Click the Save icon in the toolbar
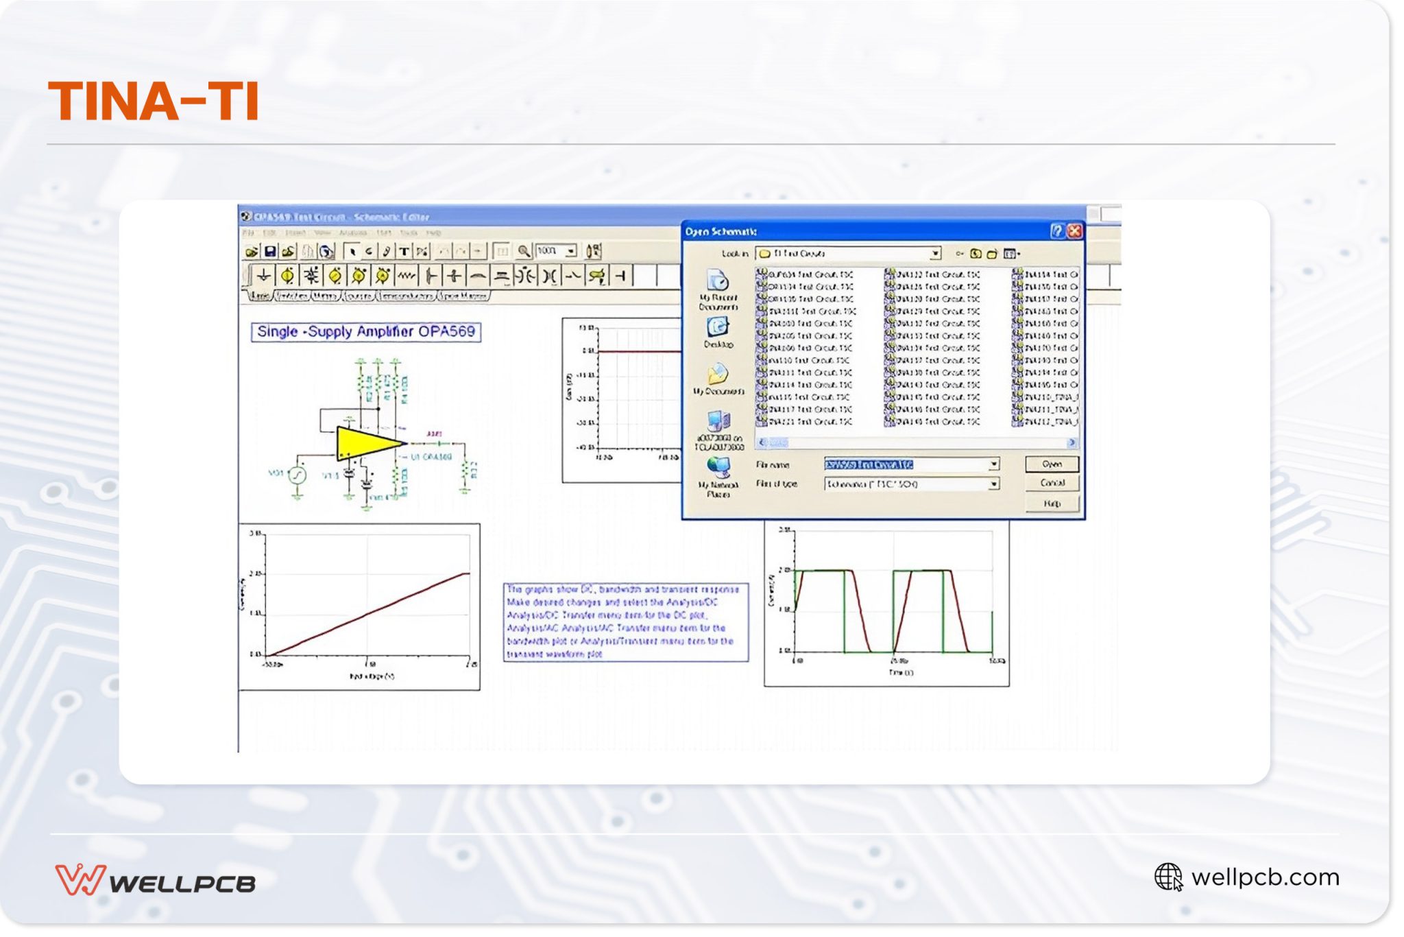1404x937 pixels. click(269, 252)
